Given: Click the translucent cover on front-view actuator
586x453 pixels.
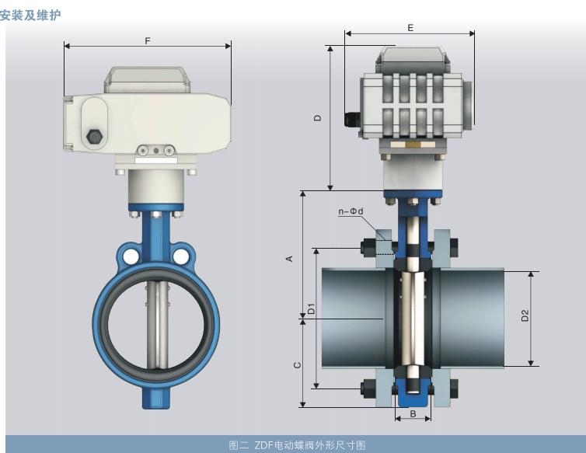Looking at the screenshot, I should [x=148, y=78].
